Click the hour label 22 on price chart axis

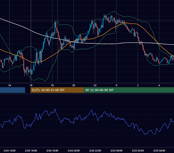point(95,85)
